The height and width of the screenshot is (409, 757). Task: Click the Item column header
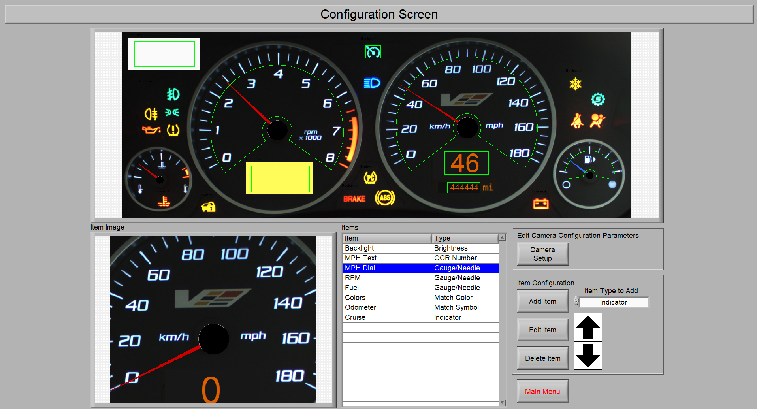pos(387,238)
